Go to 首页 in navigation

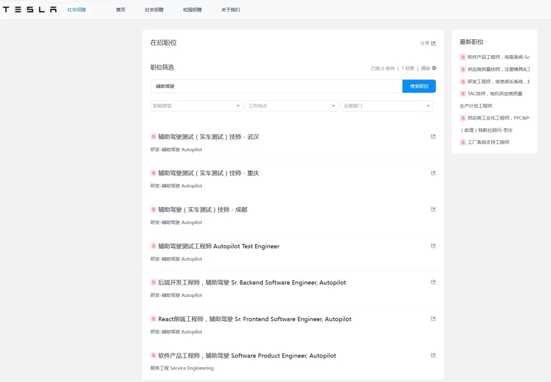(x=120, y=10)
